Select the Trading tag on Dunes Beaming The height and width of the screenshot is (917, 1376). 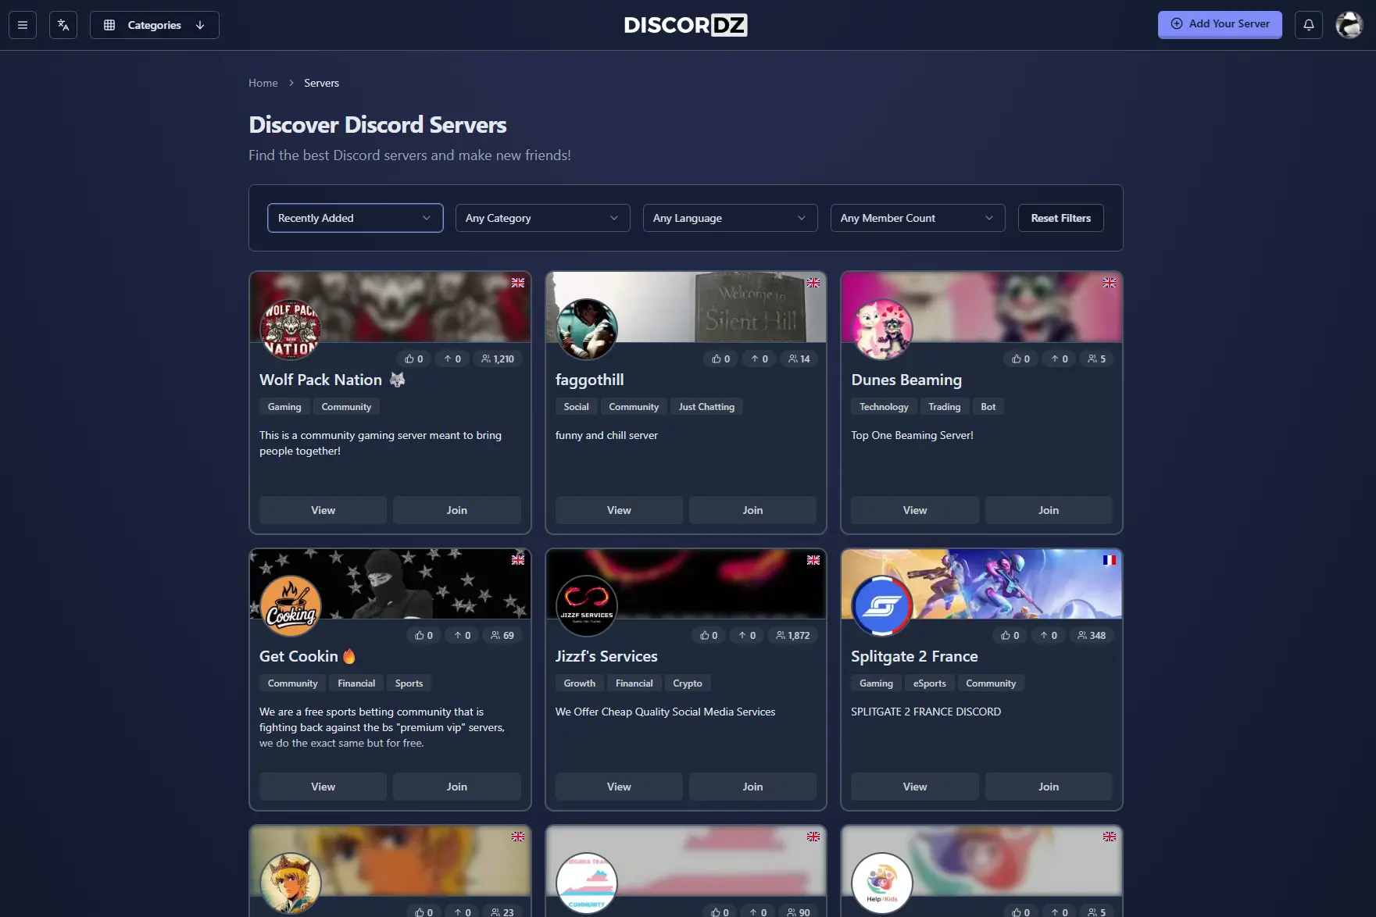[x=945, y=407]
